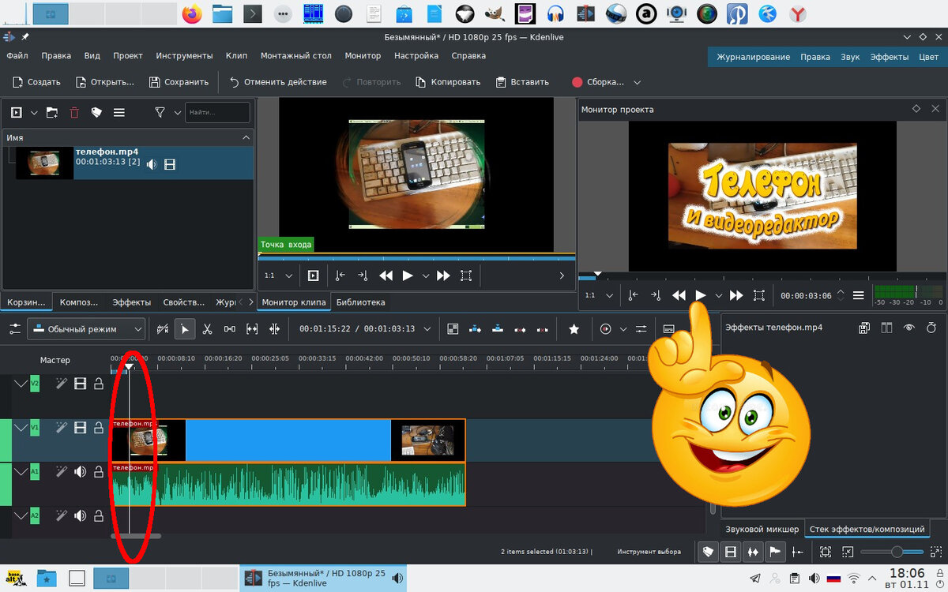Screen dimensions: 948x592
Task: Collapse track V2 with its chevron
Action: click(21, 384)
